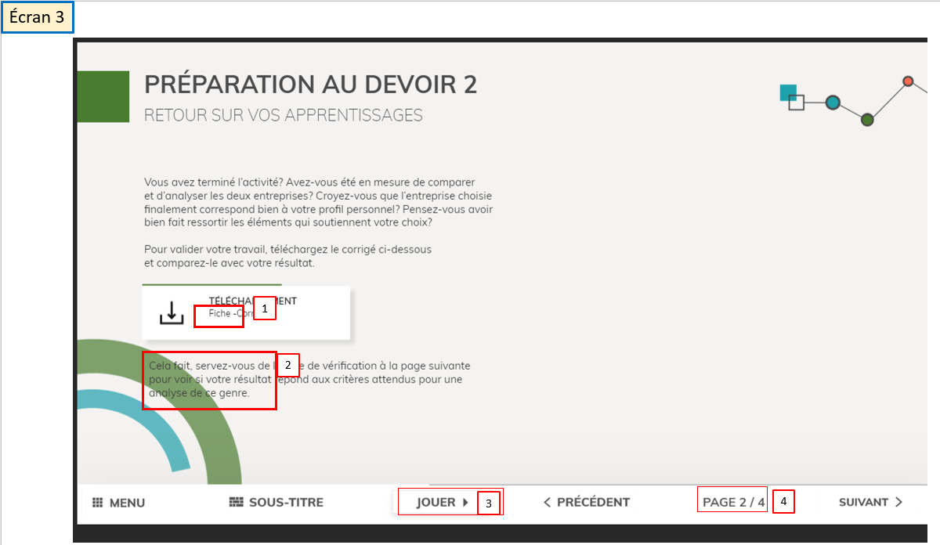Select the green circle progress node
The image size is (940, 545).
[x=866, y=120]
